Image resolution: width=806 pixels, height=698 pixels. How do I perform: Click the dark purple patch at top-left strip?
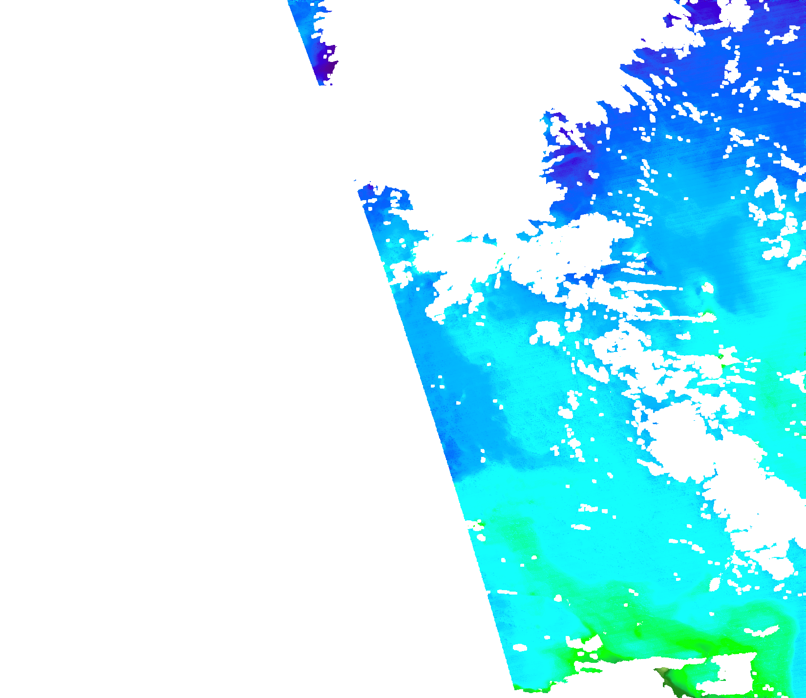click(323, 63)
